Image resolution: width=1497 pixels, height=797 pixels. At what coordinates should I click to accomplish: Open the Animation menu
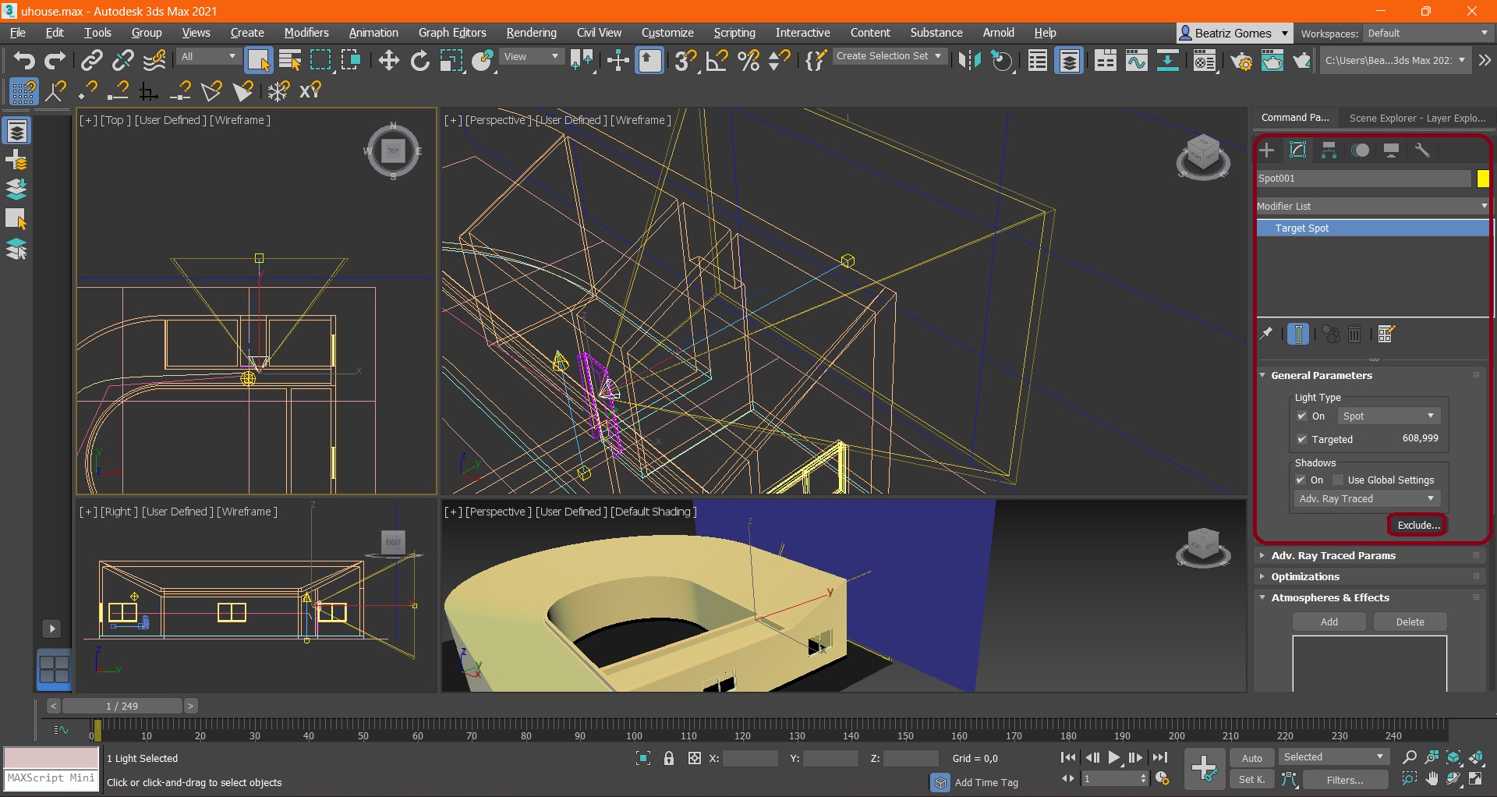373,33
